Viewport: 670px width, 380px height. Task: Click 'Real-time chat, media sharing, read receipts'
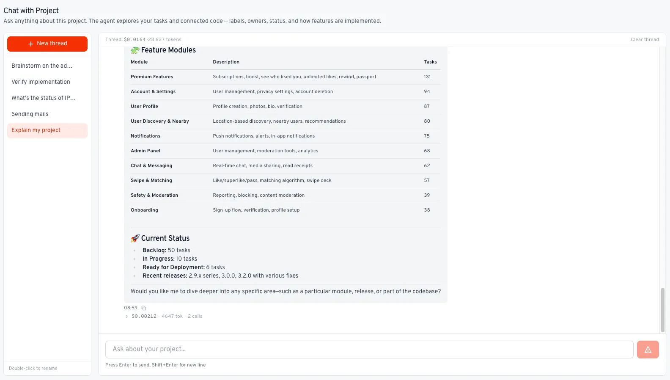263,166
